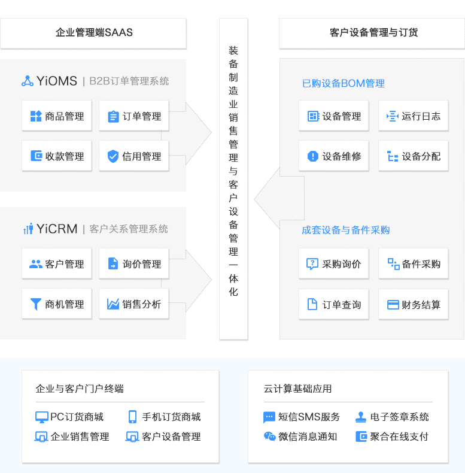Viewport: 465px width, 473px height.
Task: Click the 订单管理 clipboard icon
Action: (x=113, y=116)
